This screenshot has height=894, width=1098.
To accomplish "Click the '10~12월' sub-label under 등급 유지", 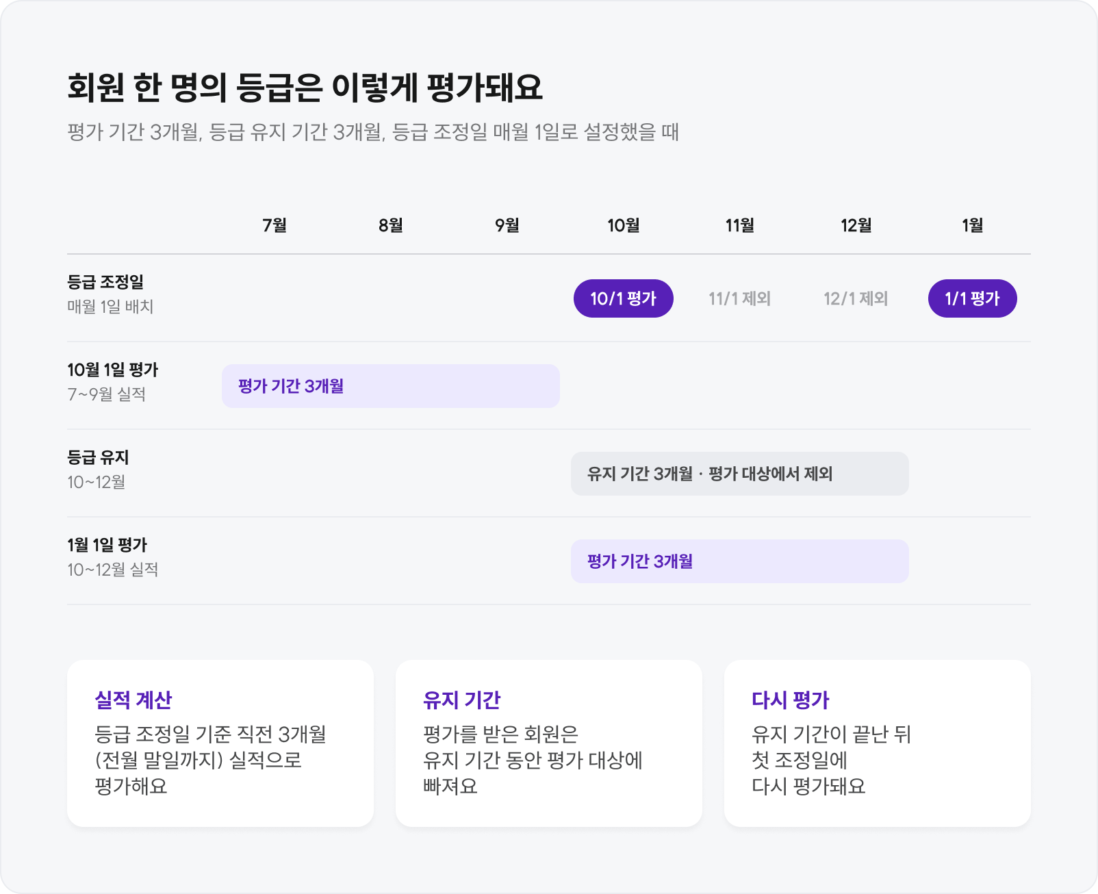I will point(97,482).
